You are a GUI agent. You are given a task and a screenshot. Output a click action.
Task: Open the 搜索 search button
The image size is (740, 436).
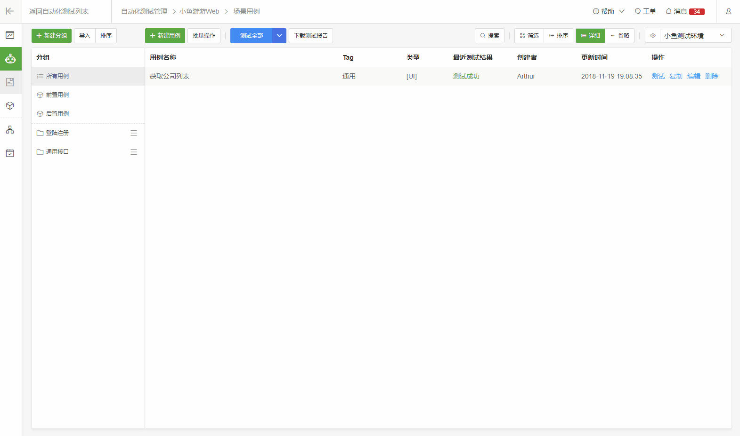point(489,36)
